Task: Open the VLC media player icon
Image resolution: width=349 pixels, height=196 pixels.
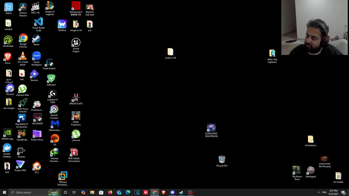Action: point(23,59)
